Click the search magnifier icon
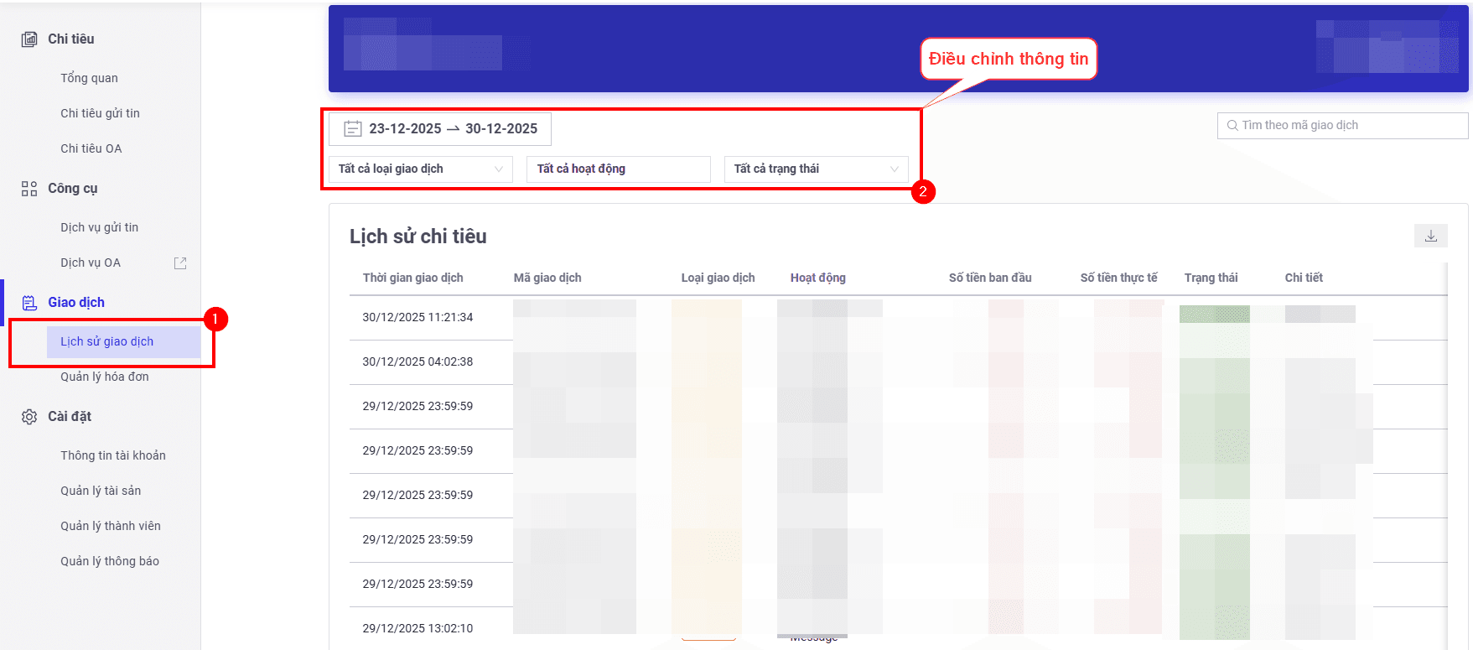 point(1232,126)
